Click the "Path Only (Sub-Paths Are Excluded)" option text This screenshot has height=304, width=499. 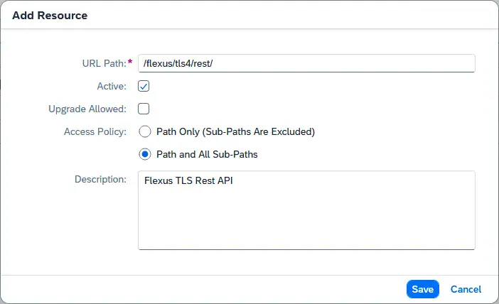click(x=235, y=131)
